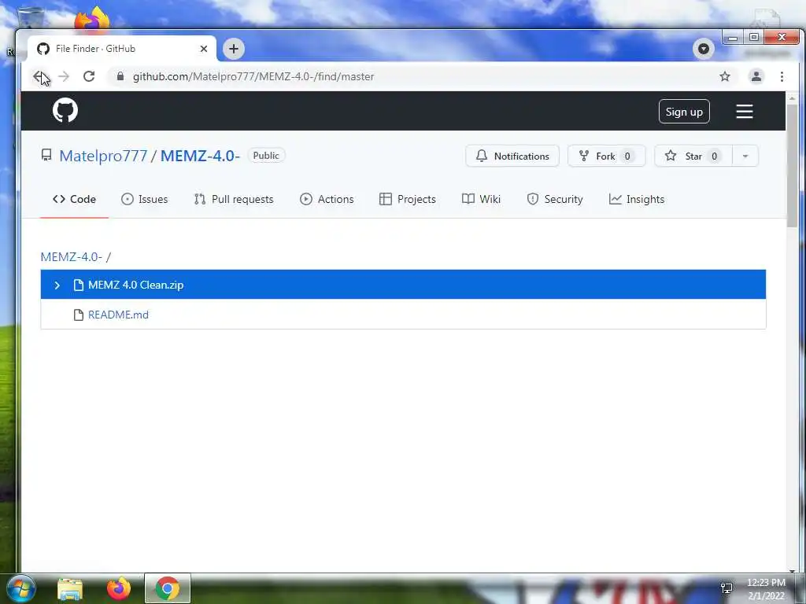
Task: Open the Wiki tab
Action: pos(481,199)
